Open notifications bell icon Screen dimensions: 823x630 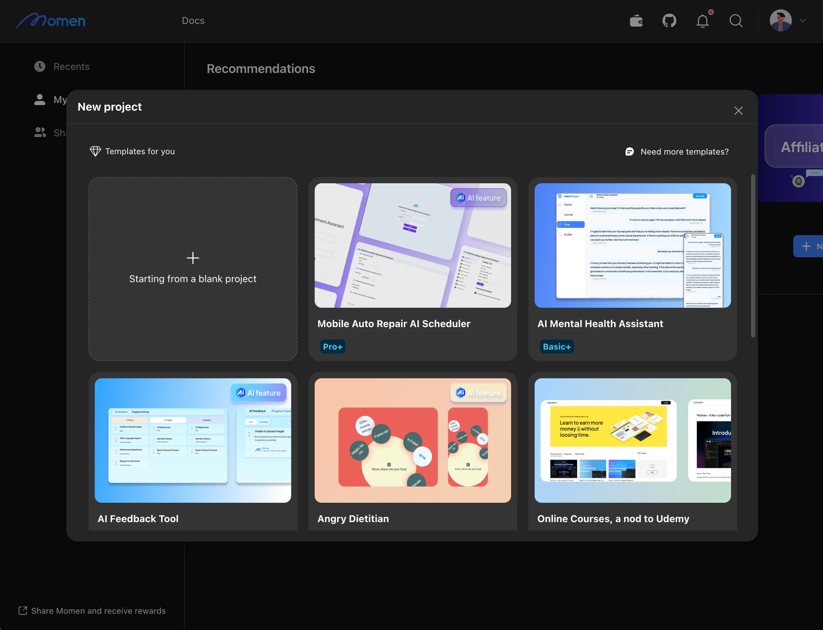click(x=703, y=21)
